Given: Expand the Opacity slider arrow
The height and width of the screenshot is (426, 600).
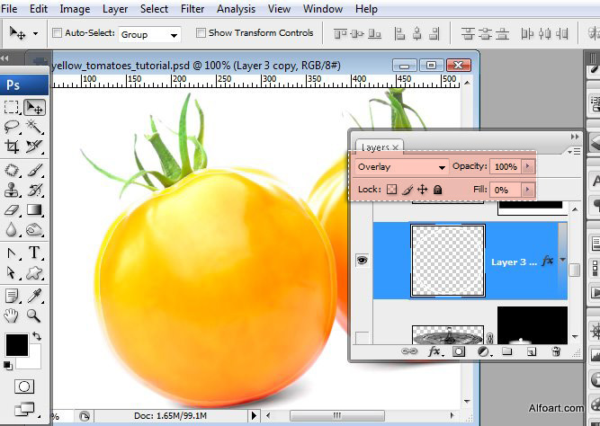Looking at the screenshot, I should coord(528,166).
